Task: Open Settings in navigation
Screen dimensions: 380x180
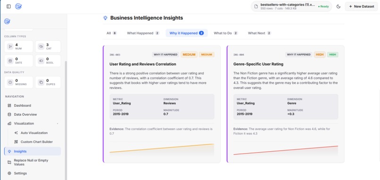Action: [33, 173]
